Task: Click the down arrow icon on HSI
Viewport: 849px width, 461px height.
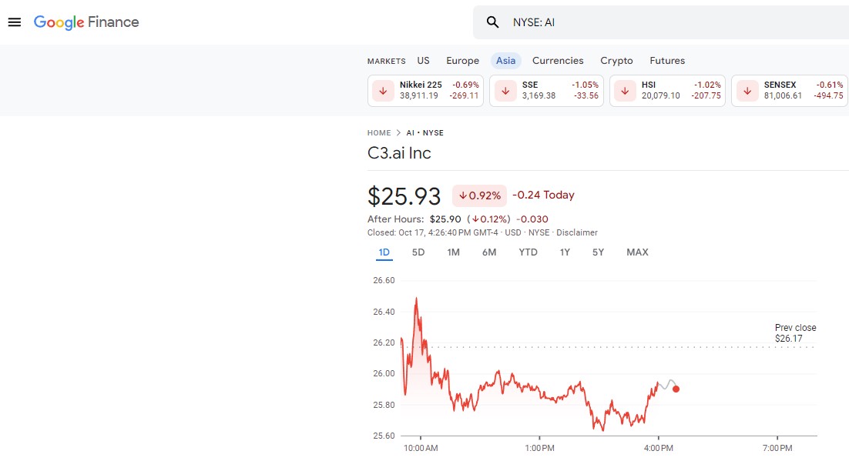Action: 625,90
